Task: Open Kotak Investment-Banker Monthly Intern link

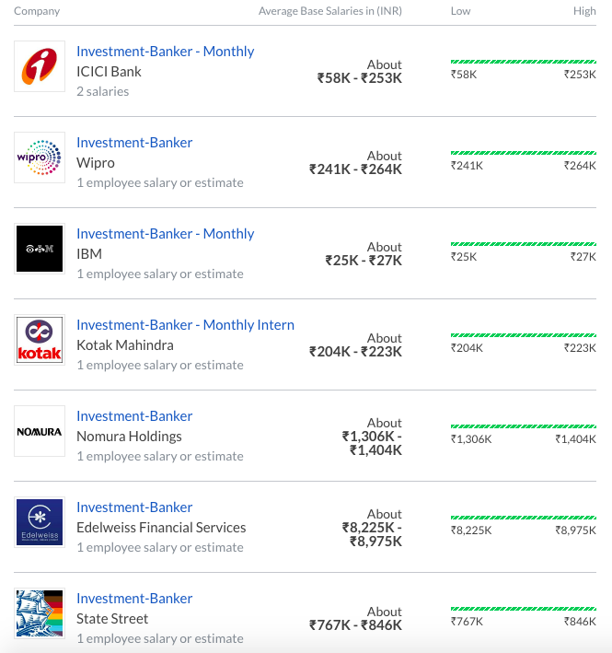Action: click(185, 325)
